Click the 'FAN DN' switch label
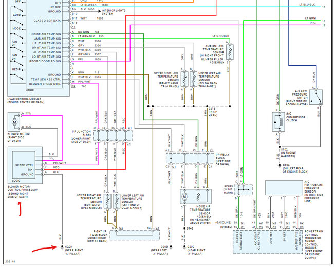 (x=14, y=56)
